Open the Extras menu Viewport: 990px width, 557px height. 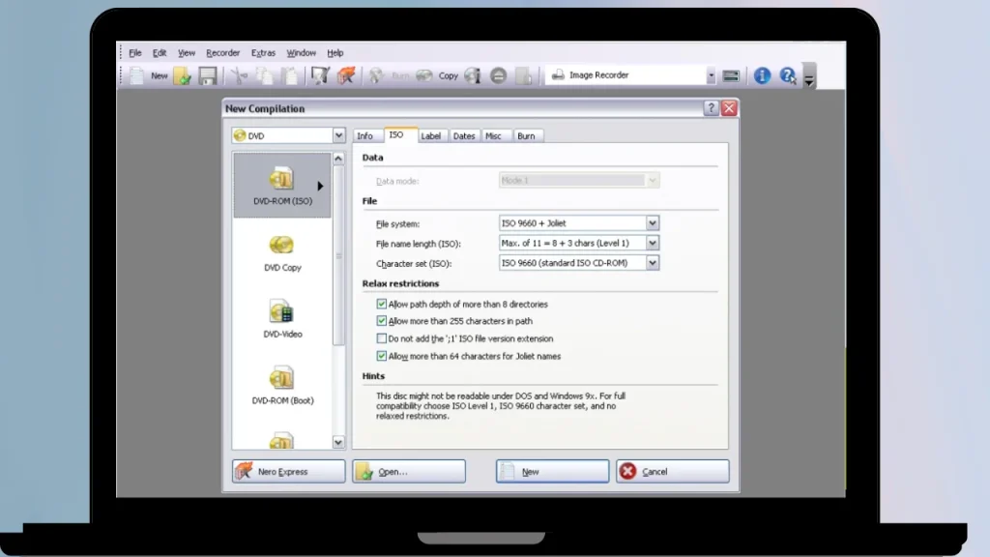click(x=263, y=53)
